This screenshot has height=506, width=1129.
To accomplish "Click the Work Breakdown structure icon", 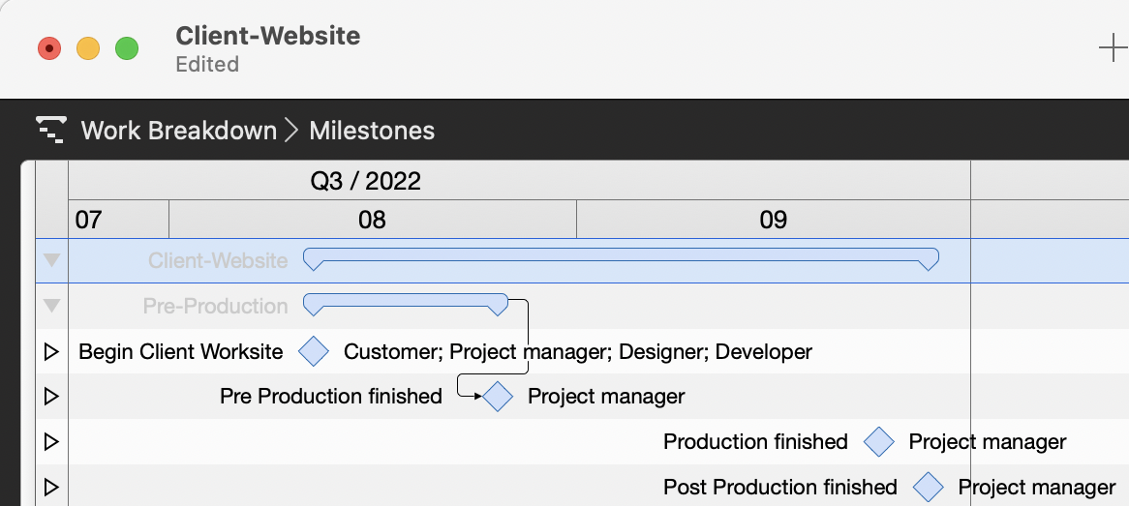I will (50, 130).
